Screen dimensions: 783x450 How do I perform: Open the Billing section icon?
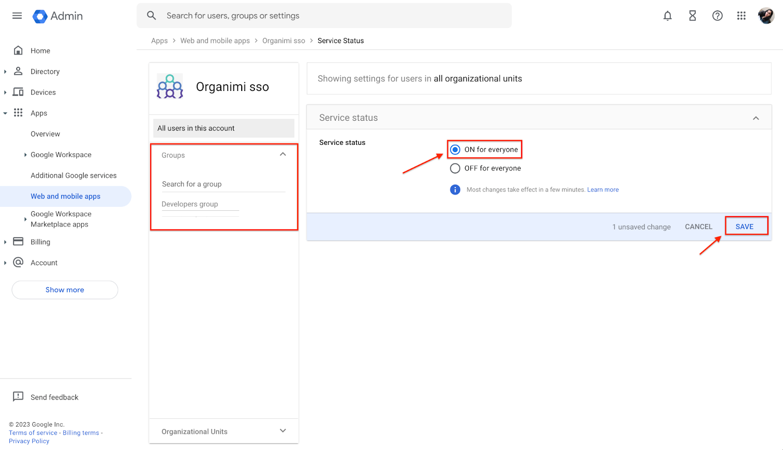pos(18,241)
